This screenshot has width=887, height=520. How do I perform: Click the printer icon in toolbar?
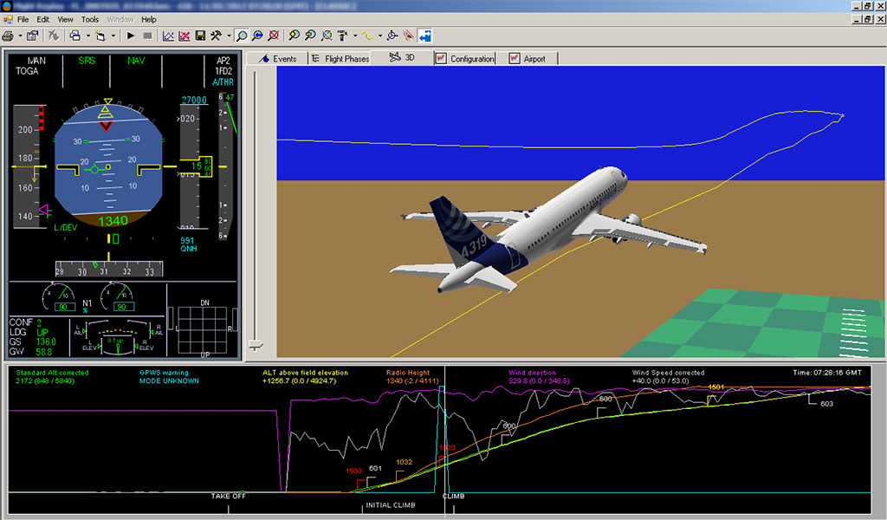click(x=8, y=36)
